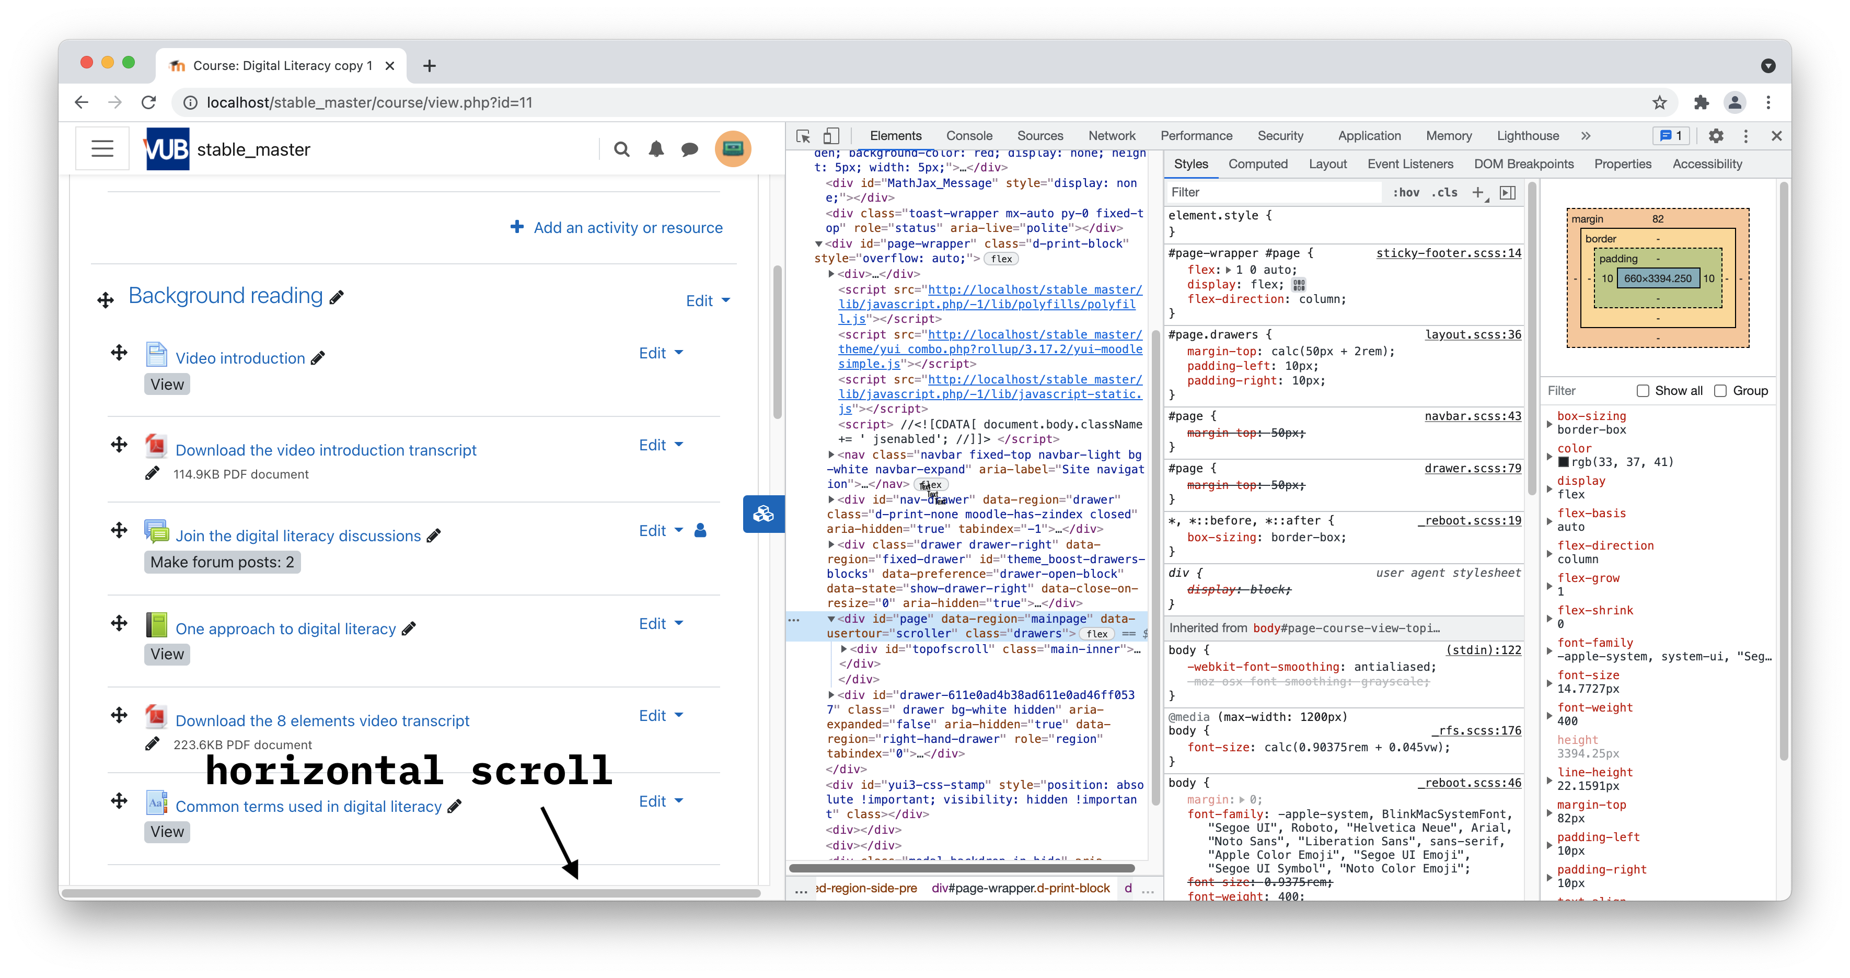Click div#page-wrapper.d-print-block breadcrumb
Screen dimensions: 1850x978
1021,889
